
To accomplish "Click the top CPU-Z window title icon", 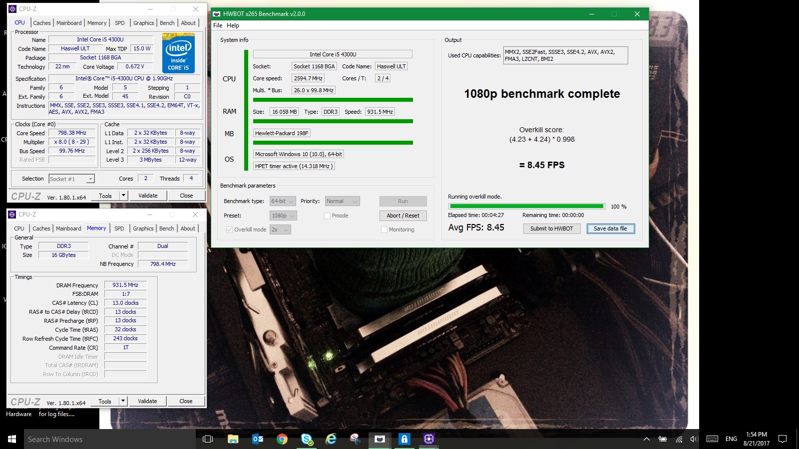I will (12, 9).
